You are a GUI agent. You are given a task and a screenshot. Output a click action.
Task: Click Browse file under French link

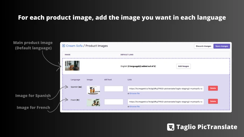click(135, 107)
